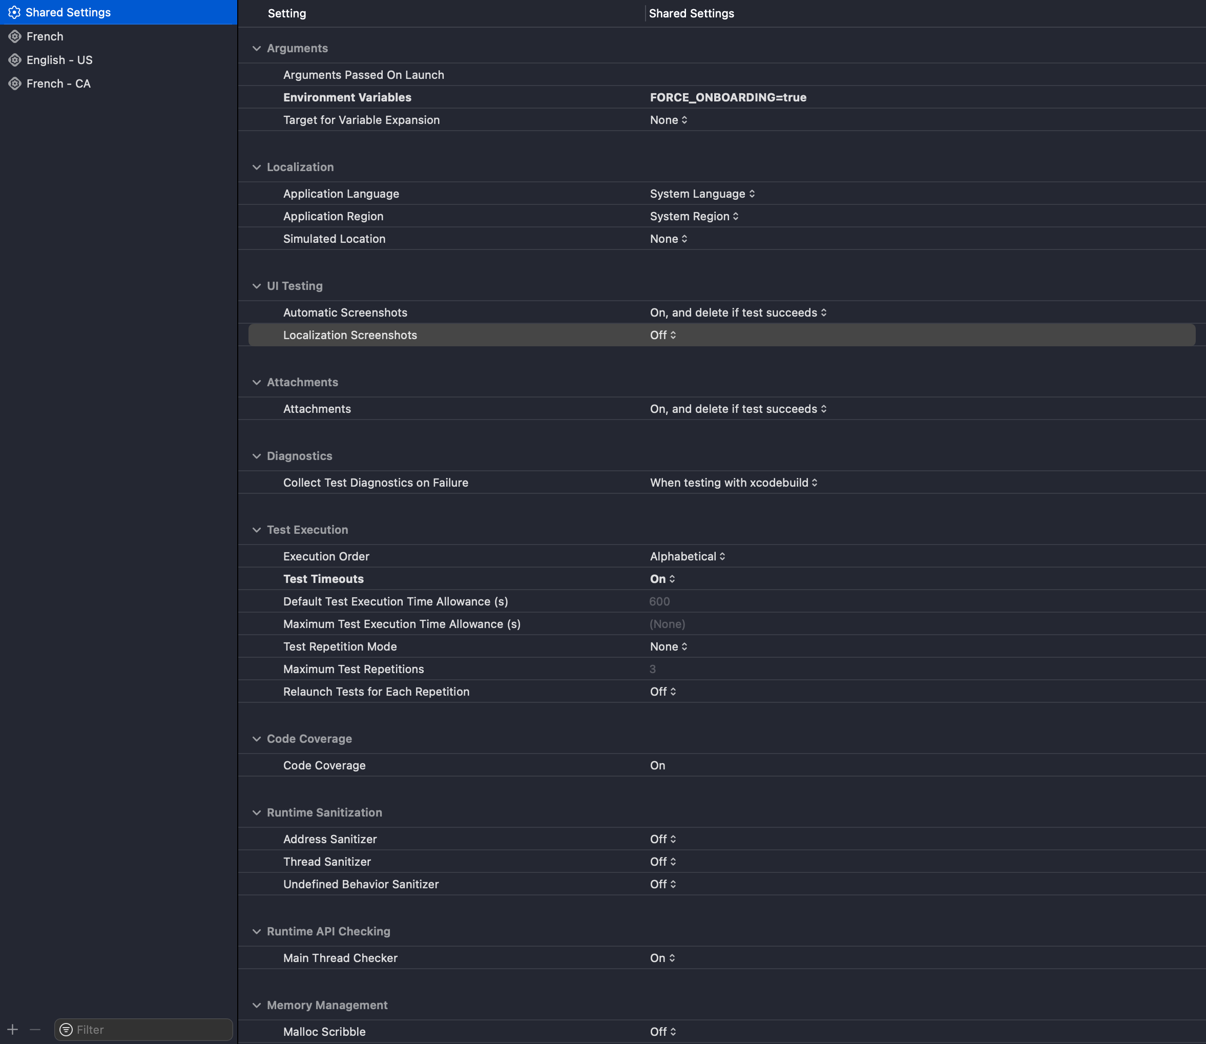Toggle Address Sanitizer Off popup
This screenshot has width=1206, height=1044.
[663, 839]
